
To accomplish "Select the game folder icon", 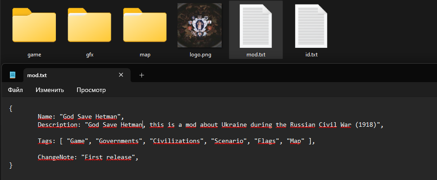I will [34, 25].
